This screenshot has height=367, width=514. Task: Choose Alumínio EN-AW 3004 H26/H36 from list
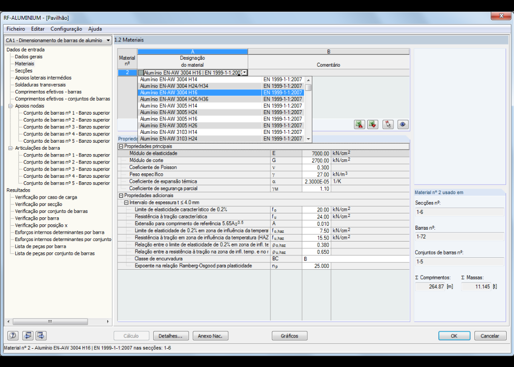221,99
